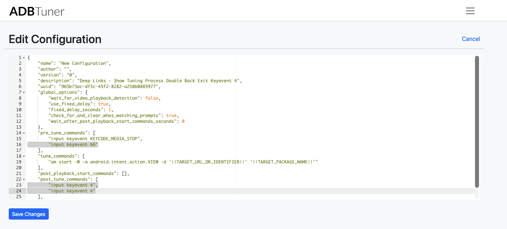Click the editor's vertical scrollbar
This screenshot has width=507, height=229.
point(477,121)
